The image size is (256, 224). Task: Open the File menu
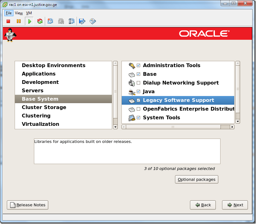[8, 13]
